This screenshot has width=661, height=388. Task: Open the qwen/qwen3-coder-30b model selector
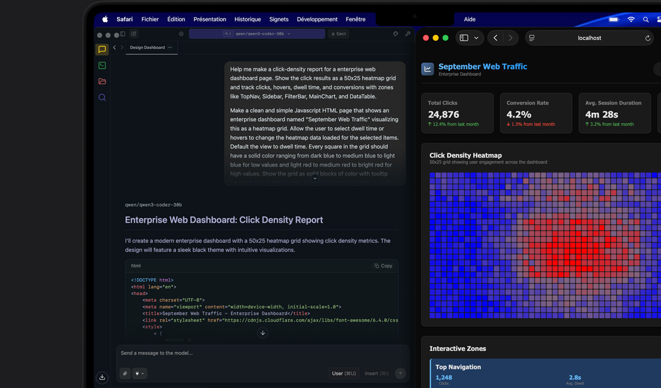coord(257,34)
